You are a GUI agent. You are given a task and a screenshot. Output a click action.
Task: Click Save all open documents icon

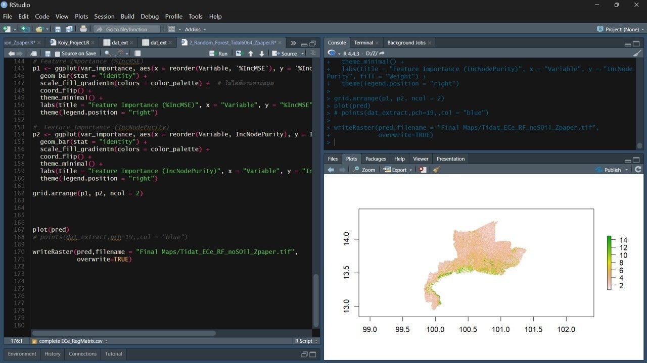(x=68, y=29)
